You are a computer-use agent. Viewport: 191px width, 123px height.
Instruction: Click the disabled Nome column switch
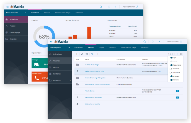171,61
